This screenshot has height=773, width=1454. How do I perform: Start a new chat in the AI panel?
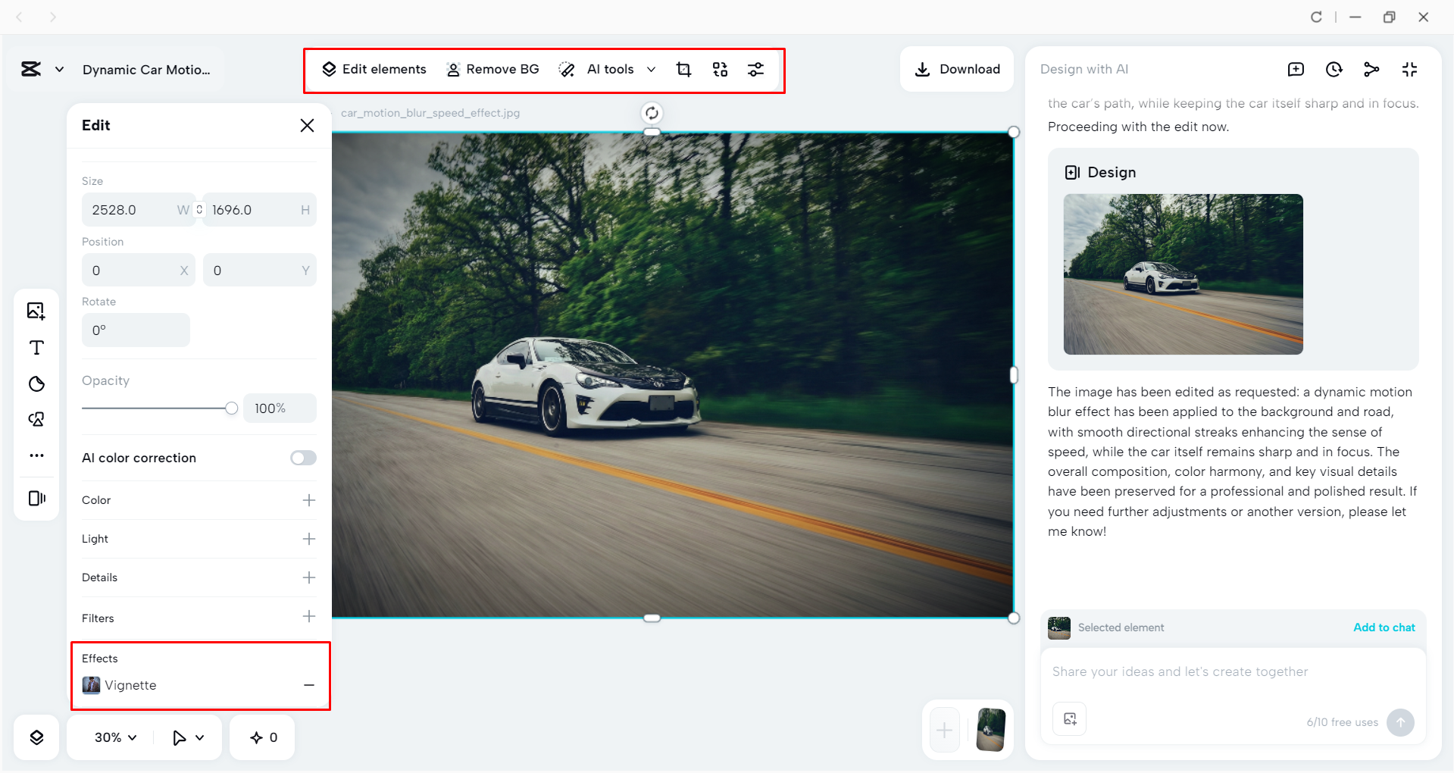tap(1296, 69)
